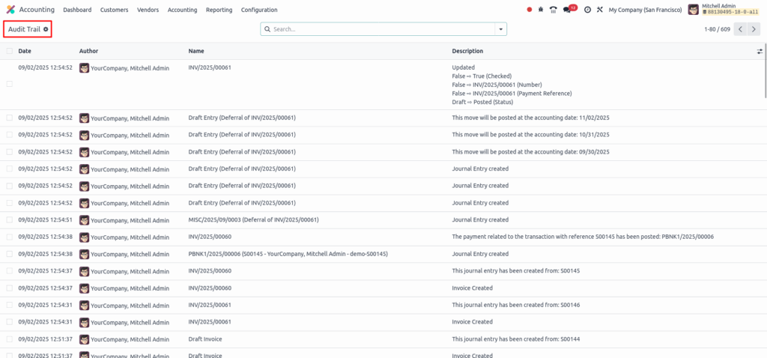767x358 pixels.
Task: Click the Mitchell Admin user avatar
Action: point(693,9)
